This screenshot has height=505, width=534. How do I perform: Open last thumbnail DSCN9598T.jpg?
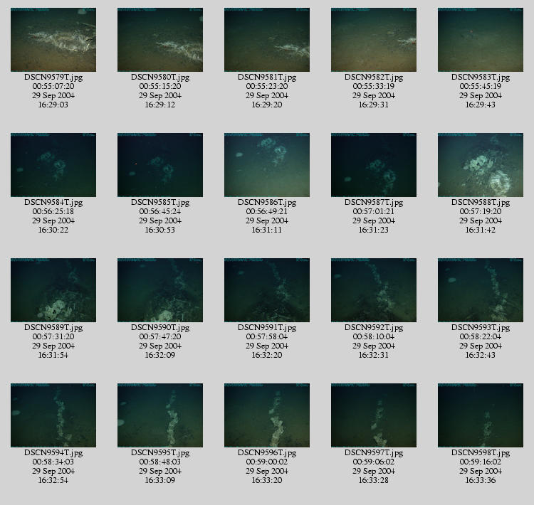pyautogui.click(x=481, y=415)
